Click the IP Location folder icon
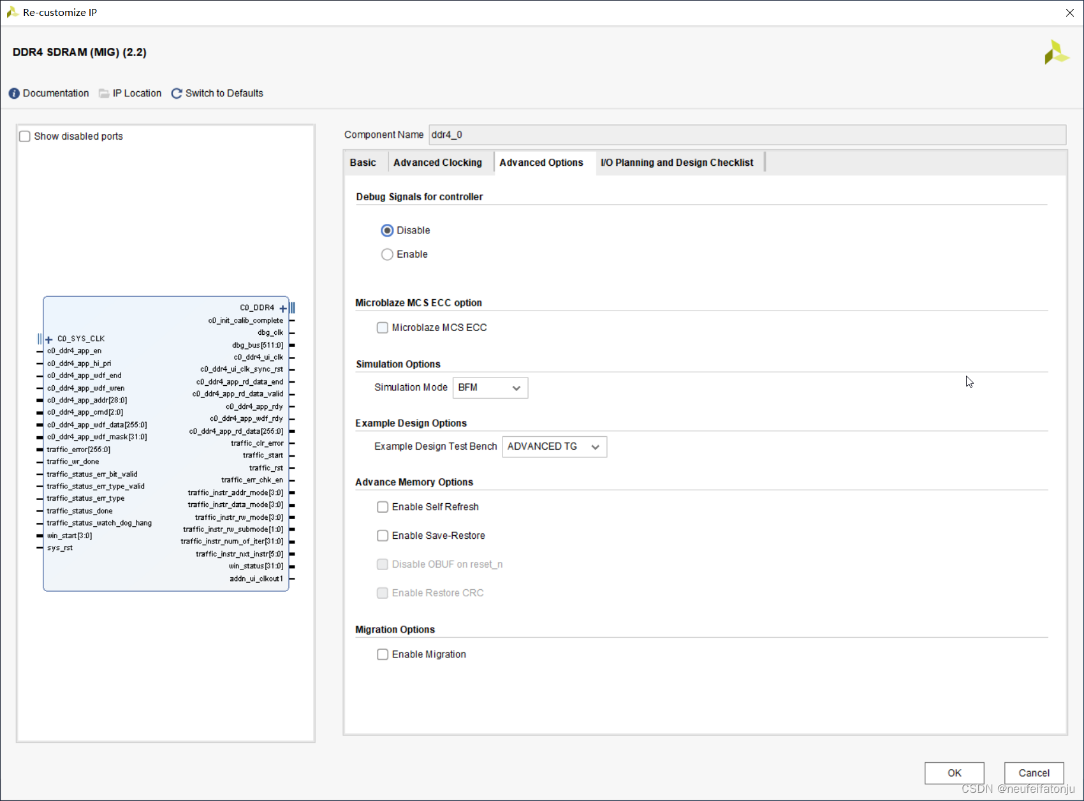Viewport: 1084px width, 801px height. point(104,94)
